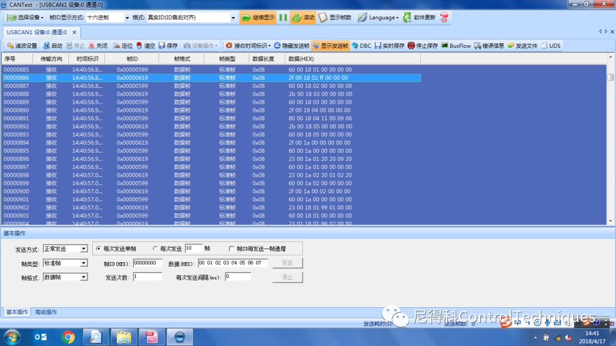Open the Windows Start menu
This screenshot has width=616, height=346.
[x=12, y=337]
